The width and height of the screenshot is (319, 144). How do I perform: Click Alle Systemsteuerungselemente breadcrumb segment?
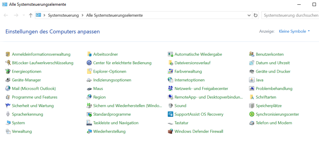tap(114, 15)
